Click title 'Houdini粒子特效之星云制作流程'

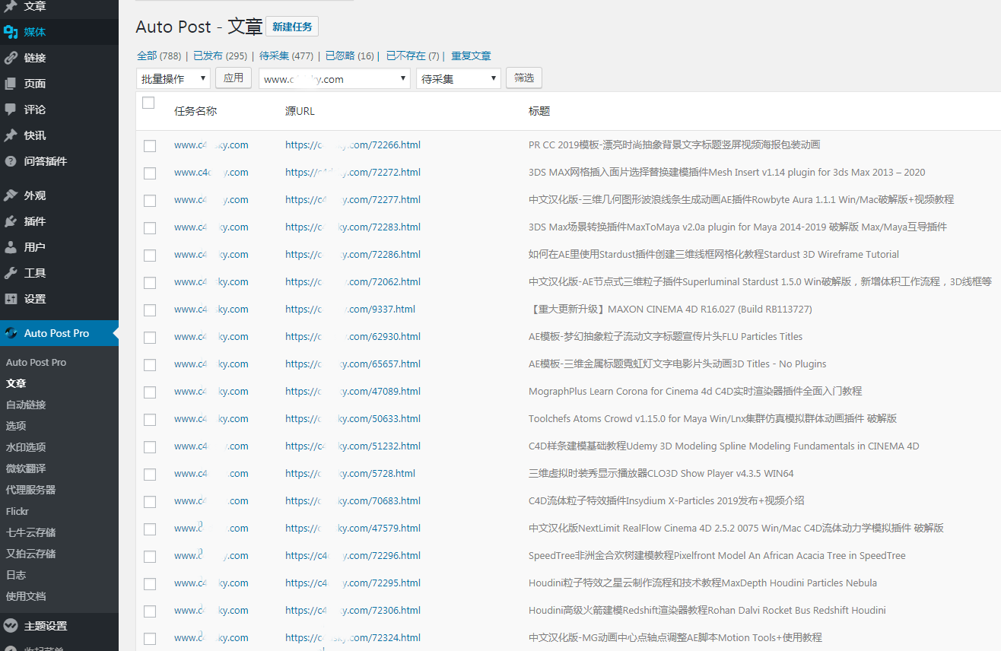click(703, 583)
